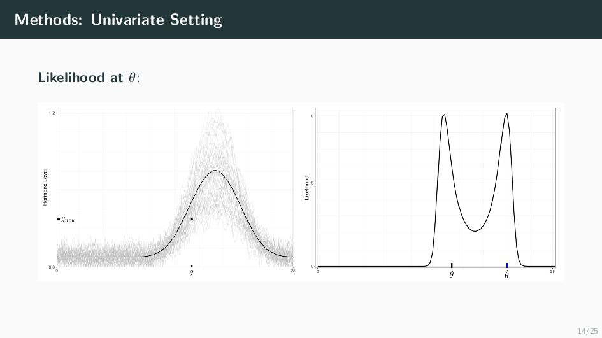Image resolution: width=602 pixels, height=338 pixels.
Task: Click the blue θ-hat tick marker
Action: pos(507,265)
